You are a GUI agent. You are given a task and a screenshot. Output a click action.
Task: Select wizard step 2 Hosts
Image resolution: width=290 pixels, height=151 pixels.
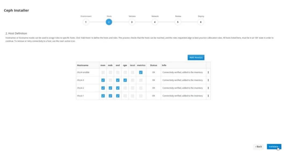109,22
